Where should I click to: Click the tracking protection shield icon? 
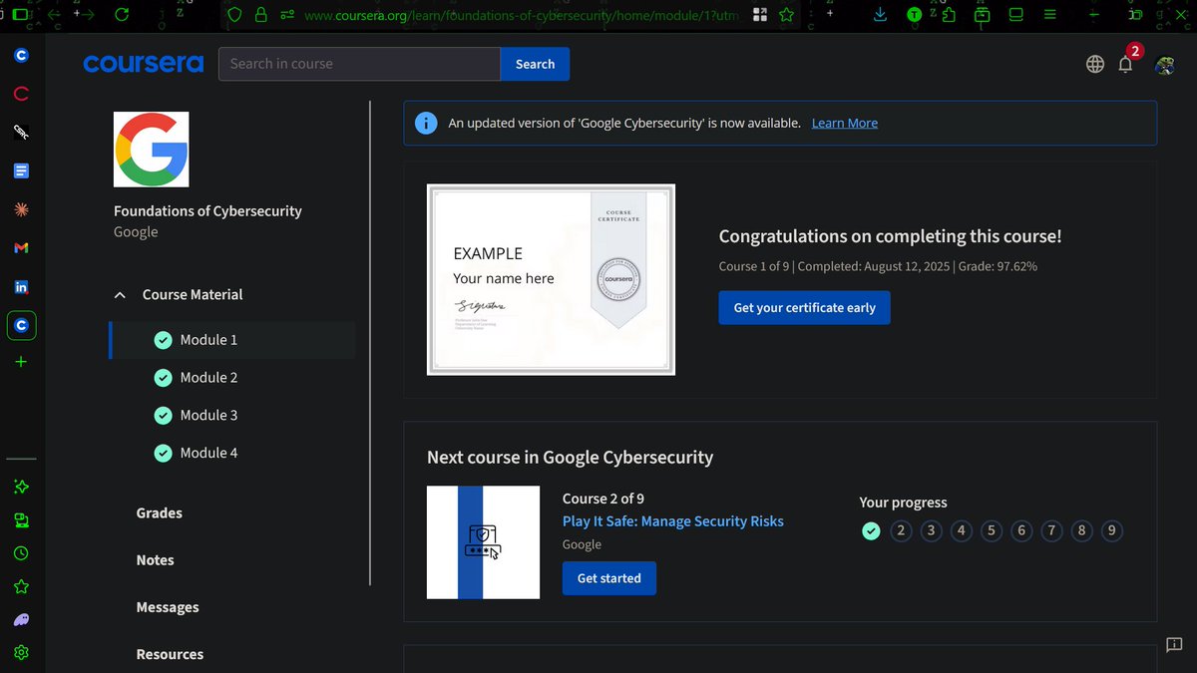[x=235, y=15]
